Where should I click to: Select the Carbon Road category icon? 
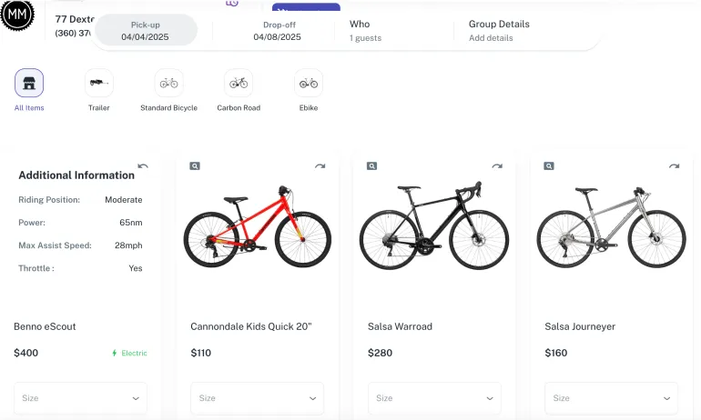(x=239, y=84)
